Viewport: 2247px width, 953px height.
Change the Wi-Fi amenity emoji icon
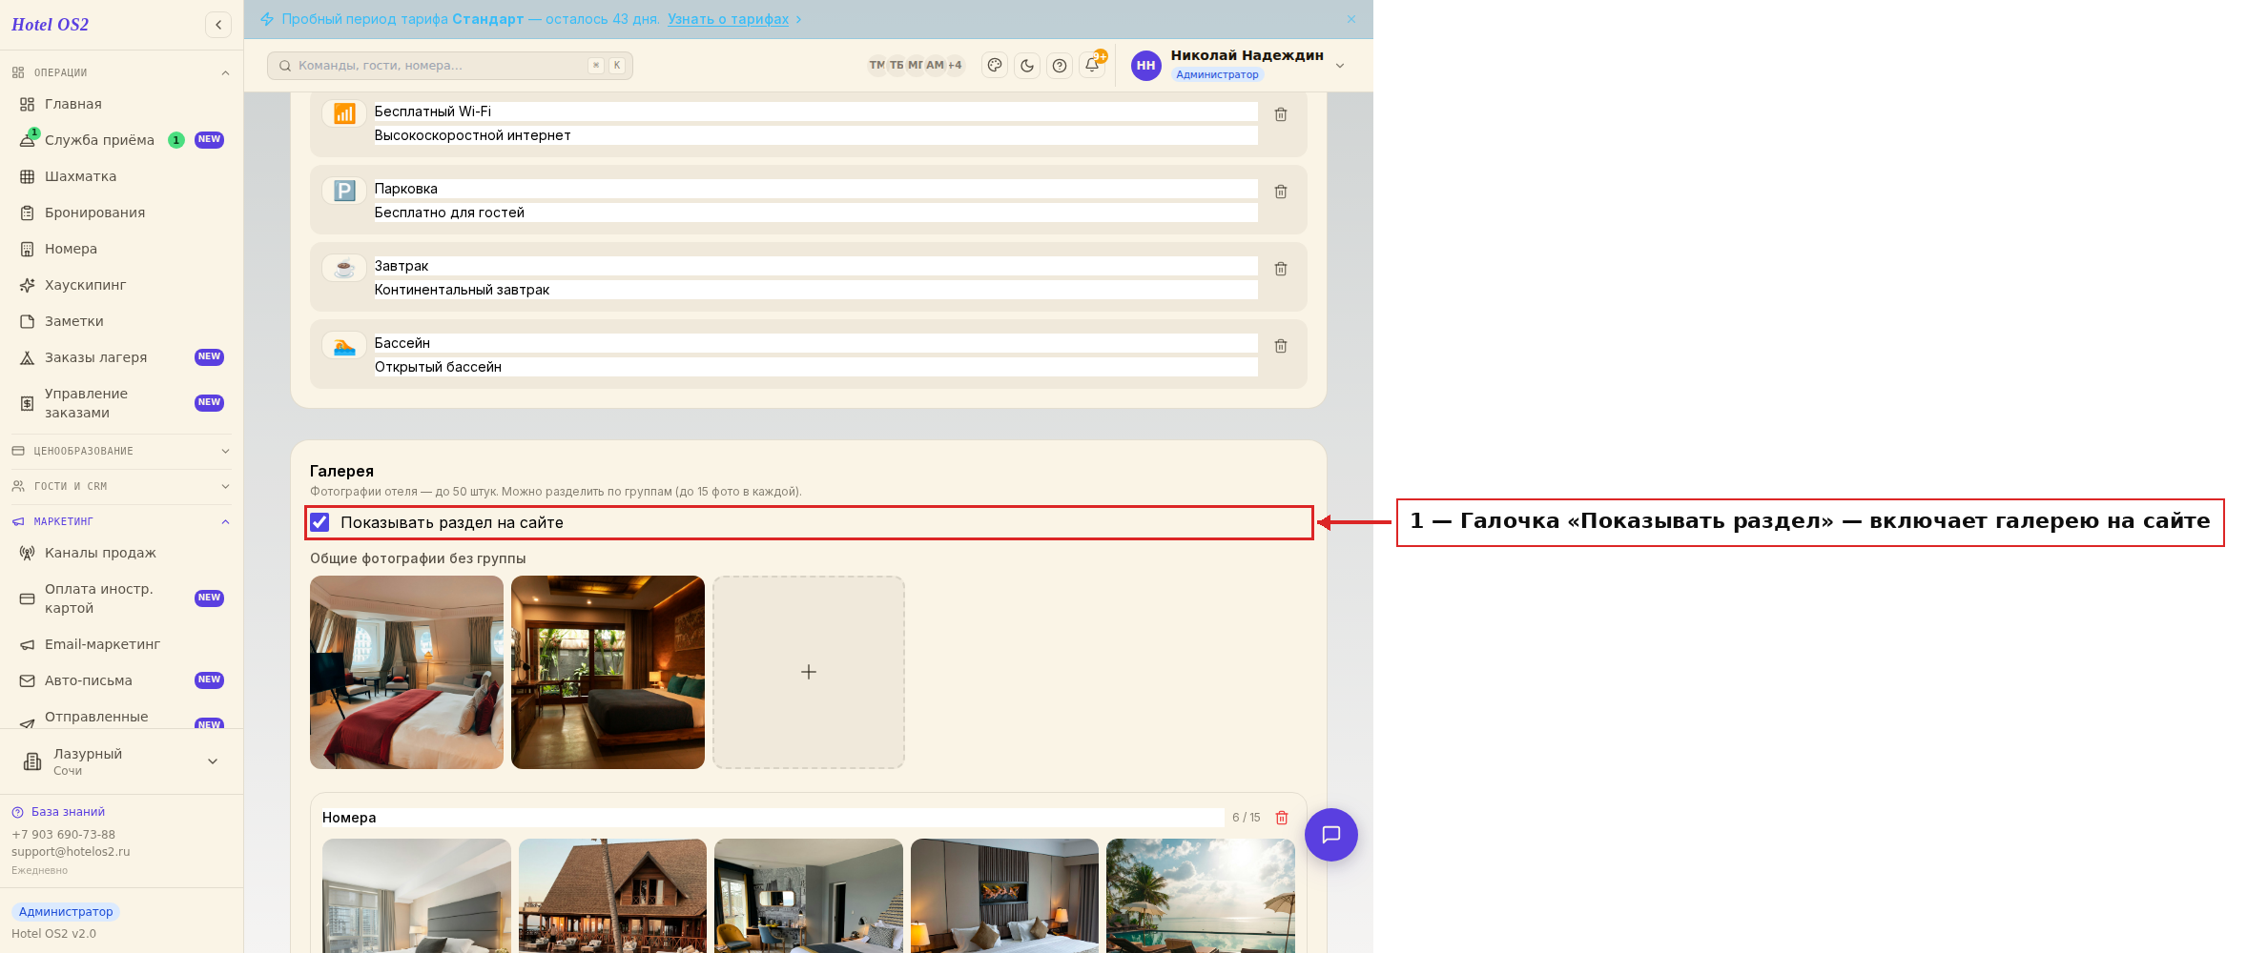pyautogui.click(x=344, y=114)
